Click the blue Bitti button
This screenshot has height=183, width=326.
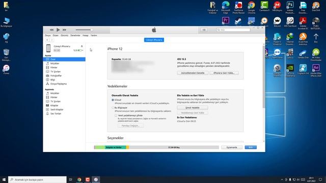click(251, 147)
